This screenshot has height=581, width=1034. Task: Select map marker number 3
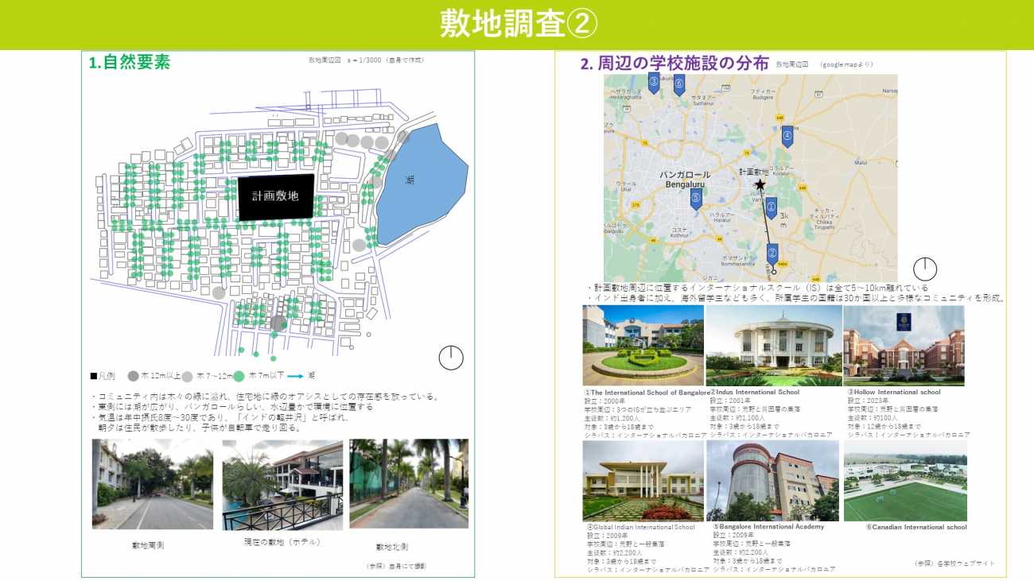pyautogui.click(x=654, y=82)
